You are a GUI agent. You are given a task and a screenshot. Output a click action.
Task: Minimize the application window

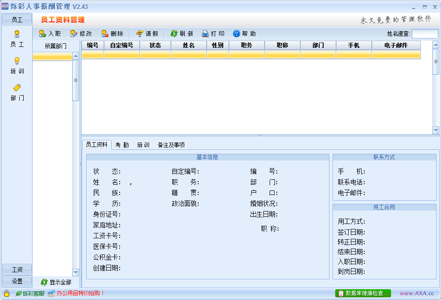[x=413, y=7]
